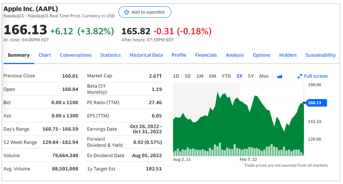The width and height of the screenshot is (343, 184).
Task: Add Apple to watchlist button
Action: pyautogui.click(x=145, y=12)
